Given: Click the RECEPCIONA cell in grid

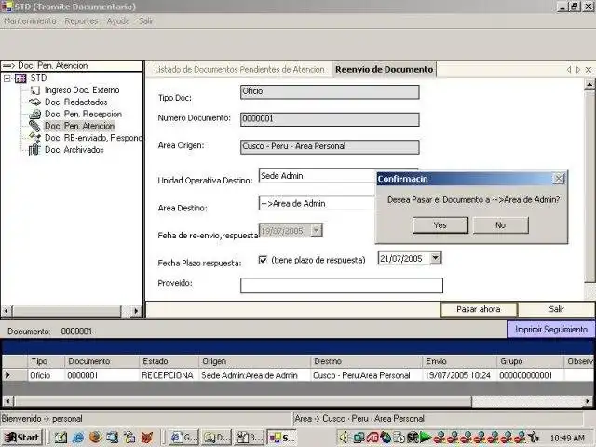Looking at the screenshot, I should (x=169, y=375).
